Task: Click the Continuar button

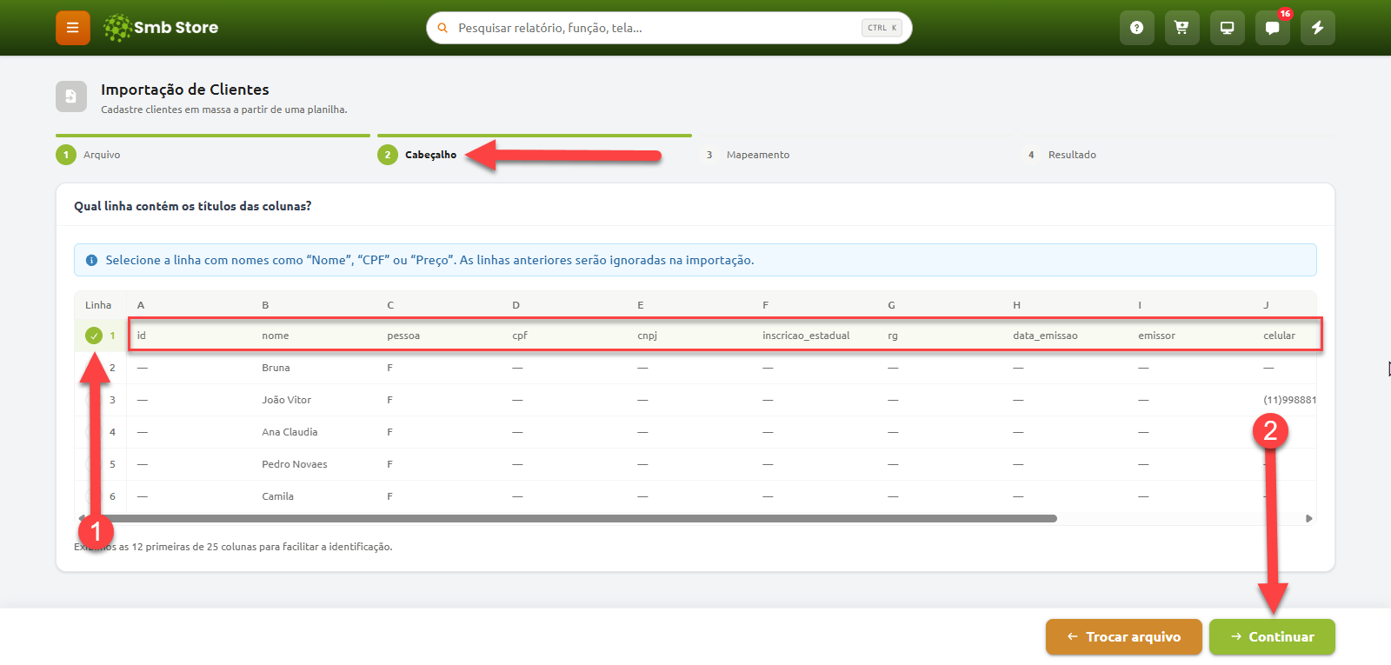Action: (1272, 636)
